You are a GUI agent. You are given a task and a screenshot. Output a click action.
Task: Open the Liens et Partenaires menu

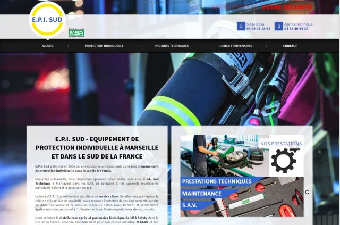click(x=236, y=46)
